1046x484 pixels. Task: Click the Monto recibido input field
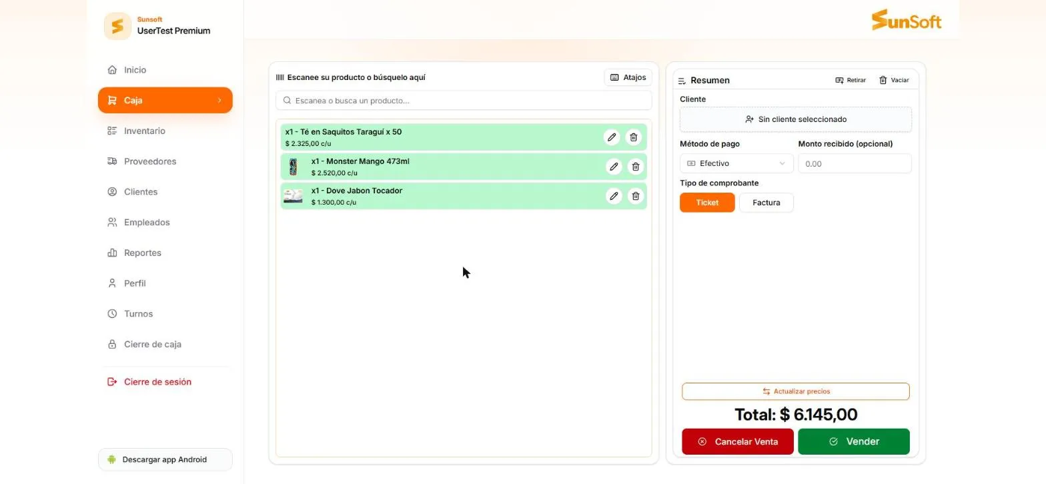click(x=855, y=163)
